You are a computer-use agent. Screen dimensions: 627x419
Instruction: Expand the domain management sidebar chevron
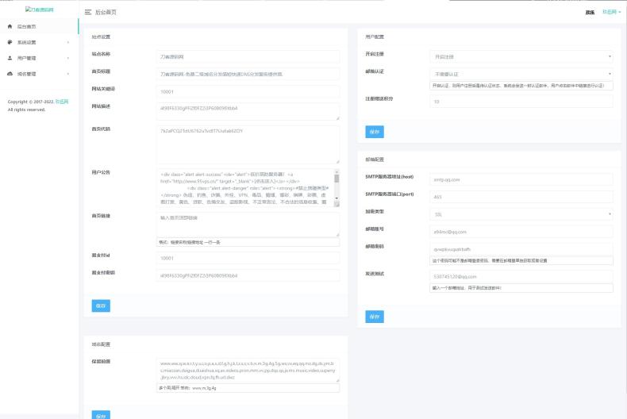[68, 74]
